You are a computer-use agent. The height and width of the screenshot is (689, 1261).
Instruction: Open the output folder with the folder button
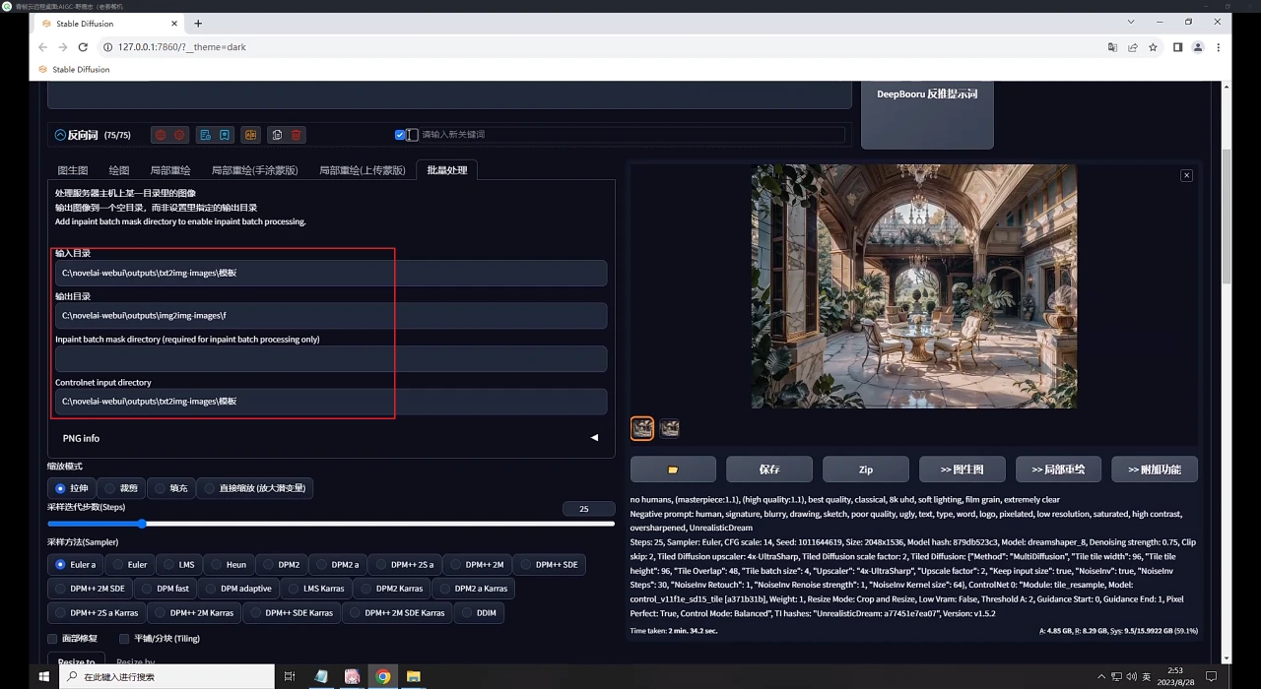(673, 470)
